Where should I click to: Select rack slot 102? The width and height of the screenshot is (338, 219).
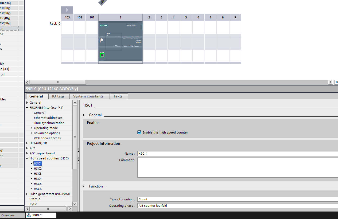coord(80,39)
